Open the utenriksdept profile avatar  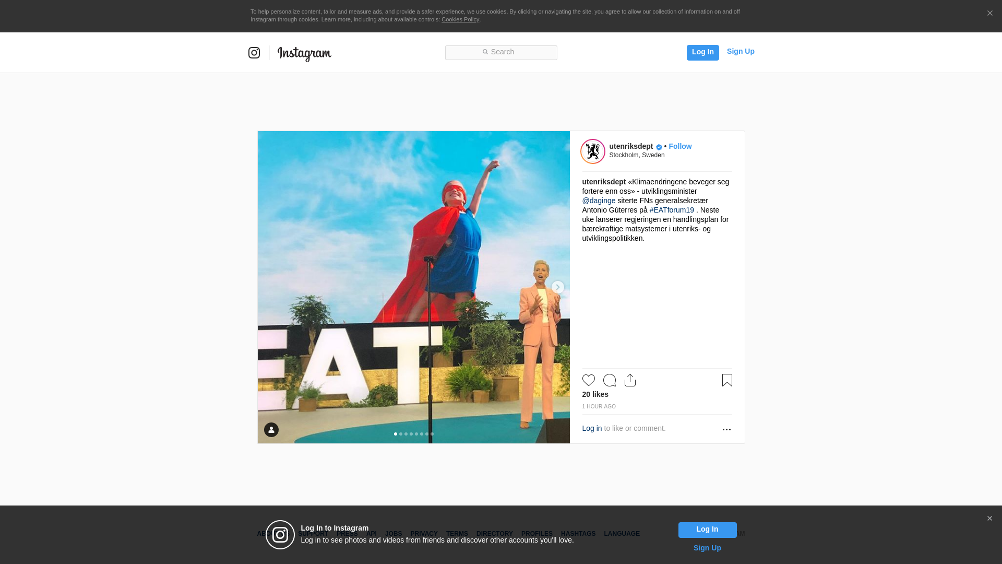point(593,151)
